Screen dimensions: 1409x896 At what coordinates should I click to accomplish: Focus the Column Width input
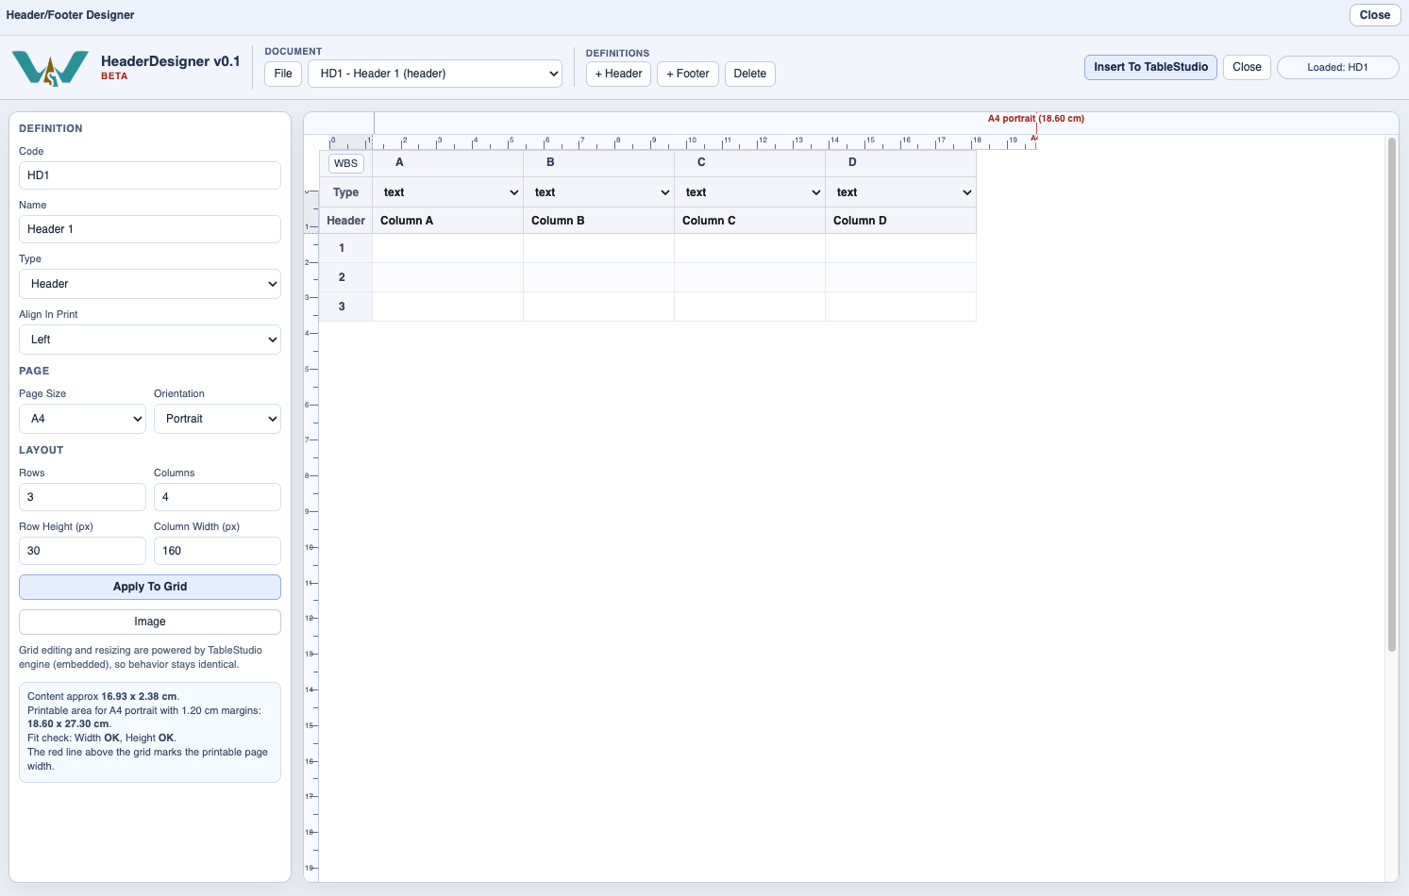(x=217, y=551)
